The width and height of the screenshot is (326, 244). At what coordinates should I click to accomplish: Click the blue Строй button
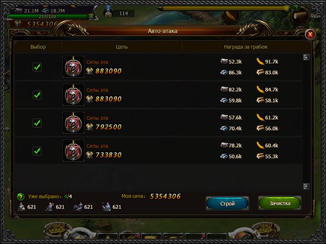pos(227,204)
